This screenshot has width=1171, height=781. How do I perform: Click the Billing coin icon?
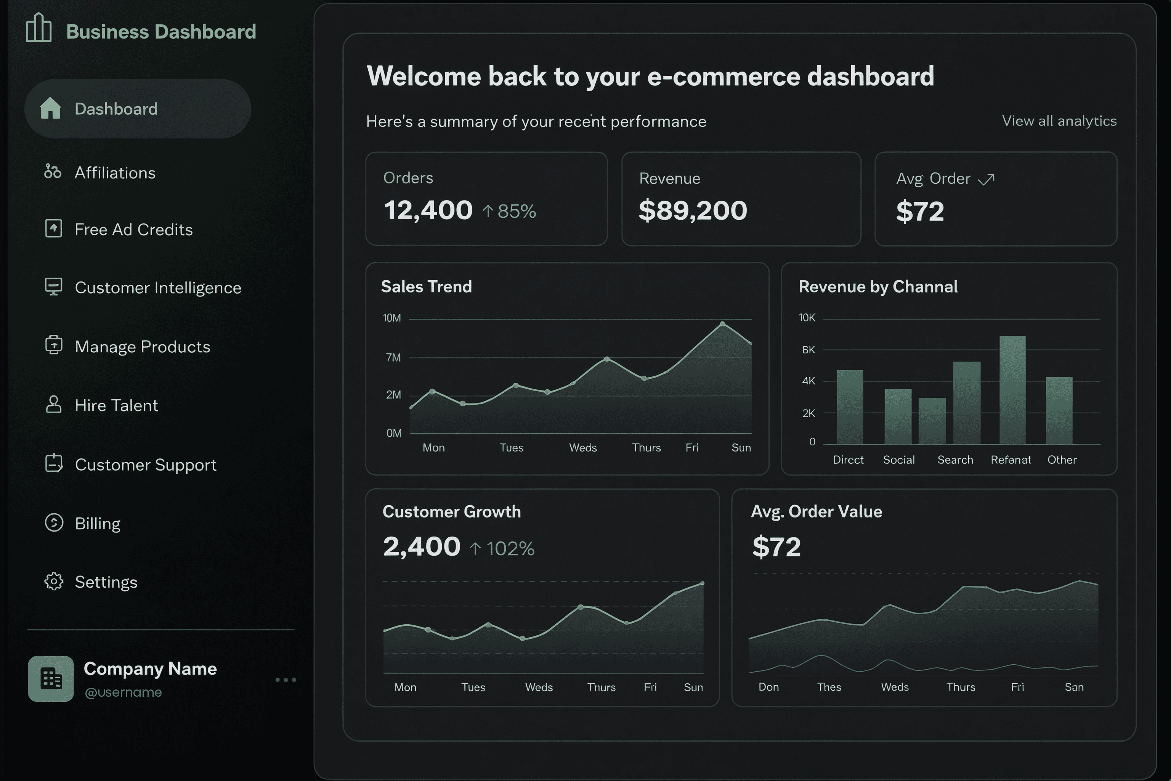tap(53, 522)
